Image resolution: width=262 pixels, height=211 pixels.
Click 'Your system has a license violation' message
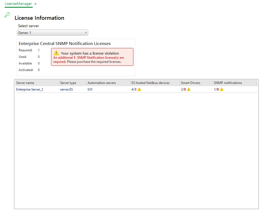coord(90,53)
